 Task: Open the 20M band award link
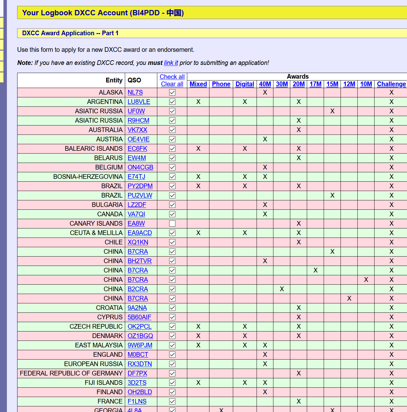[299, 84]
